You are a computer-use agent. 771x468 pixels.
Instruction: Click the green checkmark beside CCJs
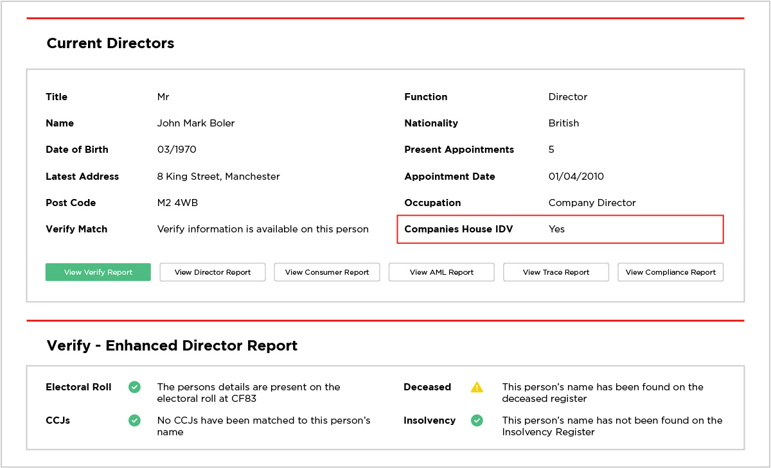pyautogui.click(x=134, y=420)
